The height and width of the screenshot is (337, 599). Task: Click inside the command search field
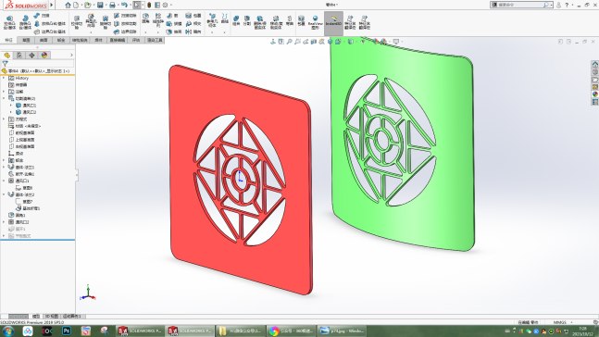coord(520,5)
